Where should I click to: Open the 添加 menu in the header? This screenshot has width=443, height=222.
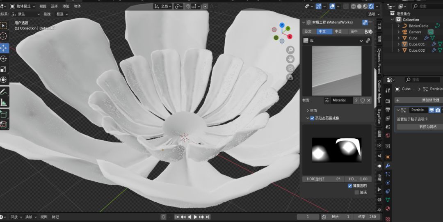click(66, 6)
